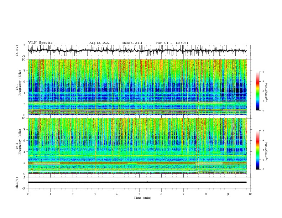Click the ch.1 spectrogram color bar

click(x=257, y=91)
